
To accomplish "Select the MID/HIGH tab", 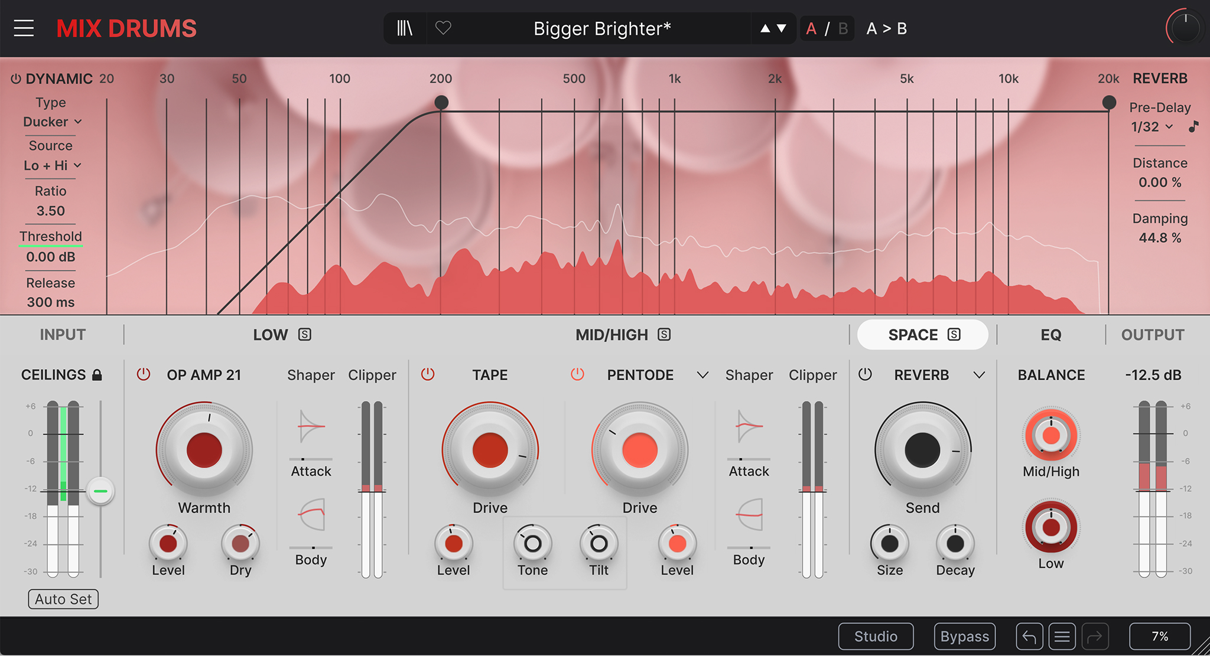I will pos(611,335).
